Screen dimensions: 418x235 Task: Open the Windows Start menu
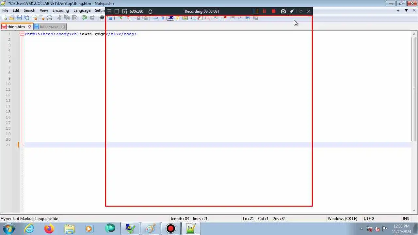click(8, 229)
